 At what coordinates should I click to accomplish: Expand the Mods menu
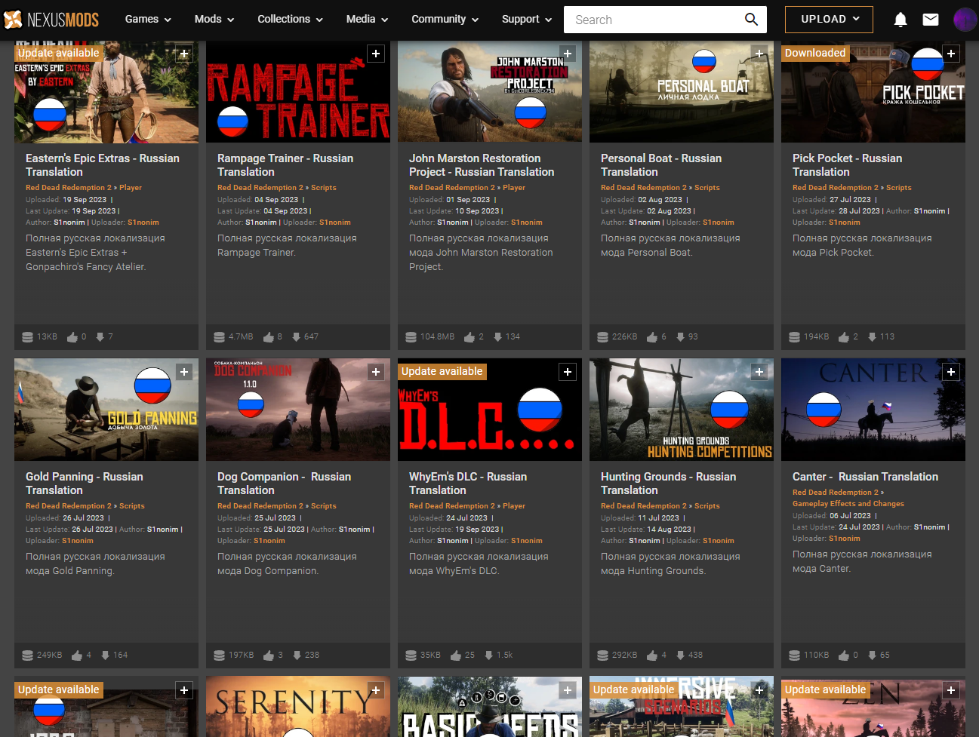(214, 20)
